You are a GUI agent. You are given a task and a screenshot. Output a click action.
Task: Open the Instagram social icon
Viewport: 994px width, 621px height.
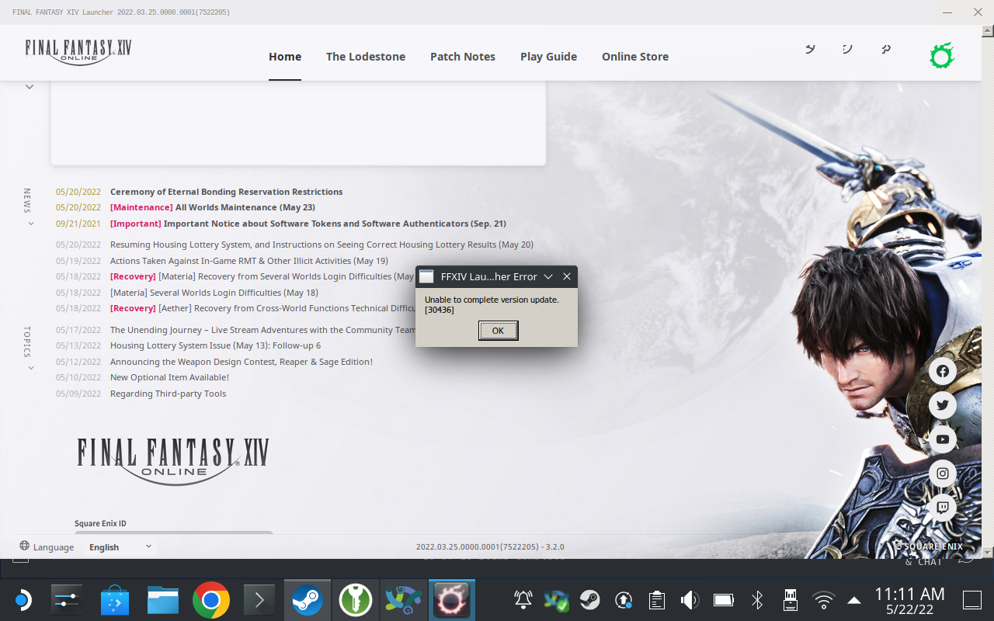pyautogui.click(x=943, y=474)
